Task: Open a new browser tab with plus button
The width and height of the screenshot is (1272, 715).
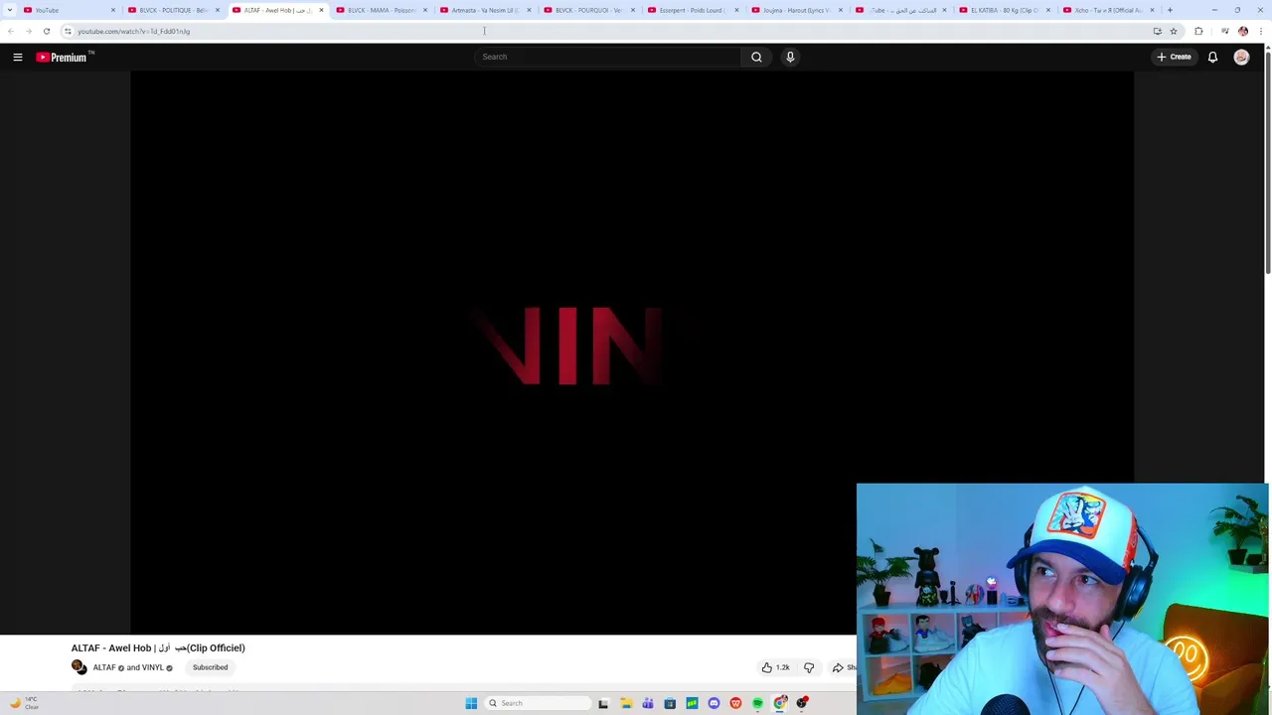Action: coord(1170,10)
